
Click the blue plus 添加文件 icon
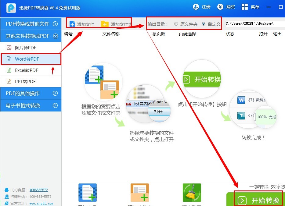click(x=72, y=24)
